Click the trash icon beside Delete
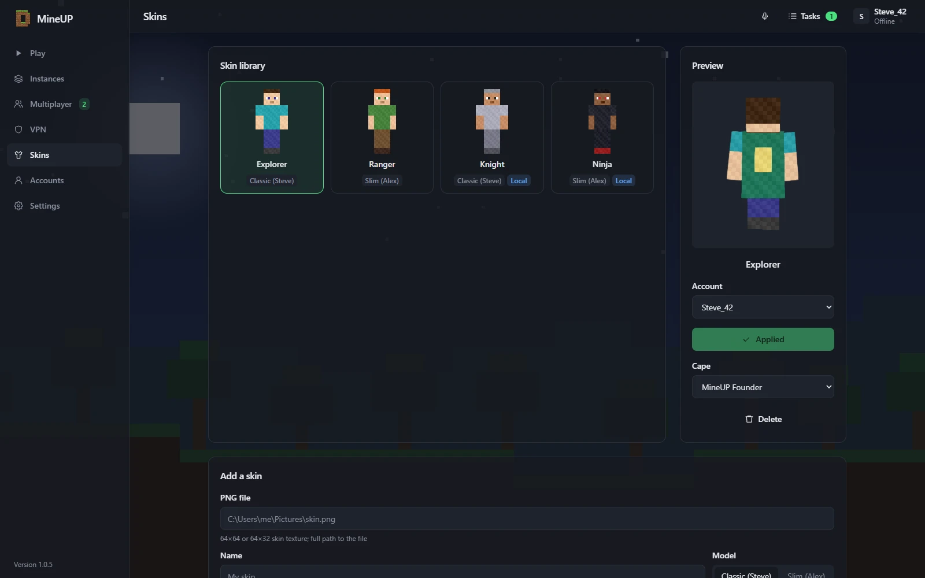925x578 pixels. coord(749,419)
